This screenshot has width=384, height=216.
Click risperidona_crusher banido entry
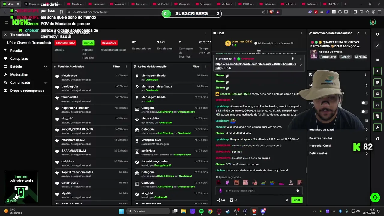(x=172, y=163)
